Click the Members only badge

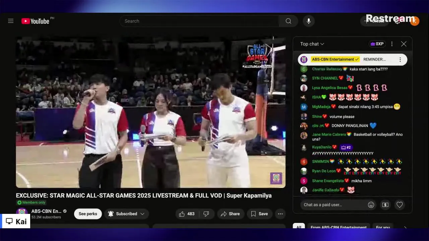coord(32,203)
